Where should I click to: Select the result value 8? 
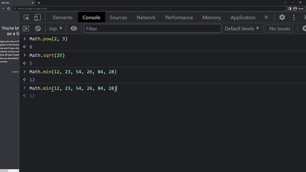click(31, 47)
